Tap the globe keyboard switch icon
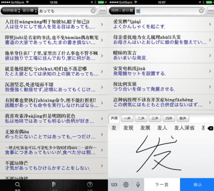The image size is (214, 191). click(126, 185)
